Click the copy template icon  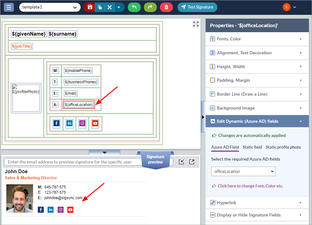pos(100,7)
